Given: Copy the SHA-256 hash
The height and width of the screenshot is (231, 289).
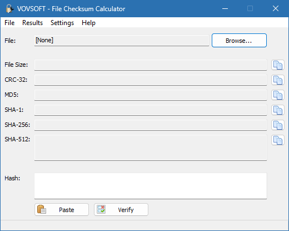Looking at the screenshot, I should click(278, 125).
